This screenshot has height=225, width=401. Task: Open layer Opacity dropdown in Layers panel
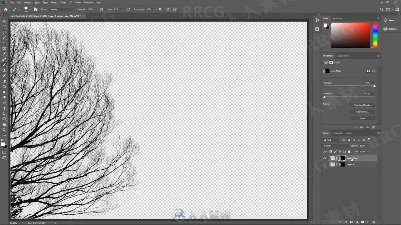click(x=368, y=146)
